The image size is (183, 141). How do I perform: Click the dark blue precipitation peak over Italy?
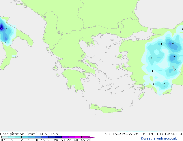click(1, 28)
